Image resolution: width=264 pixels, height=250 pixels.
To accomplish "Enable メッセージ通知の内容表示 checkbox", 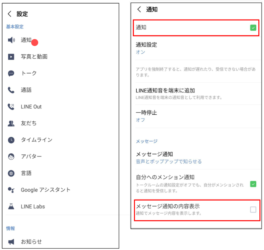I will click(253, 210).
